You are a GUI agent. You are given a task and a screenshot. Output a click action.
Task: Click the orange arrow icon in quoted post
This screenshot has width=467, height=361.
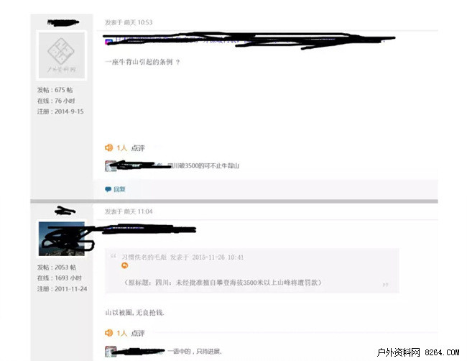tap(125, 265)
